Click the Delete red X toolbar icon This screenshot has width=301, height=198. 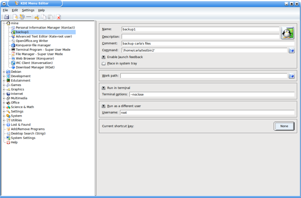[59, 17]
